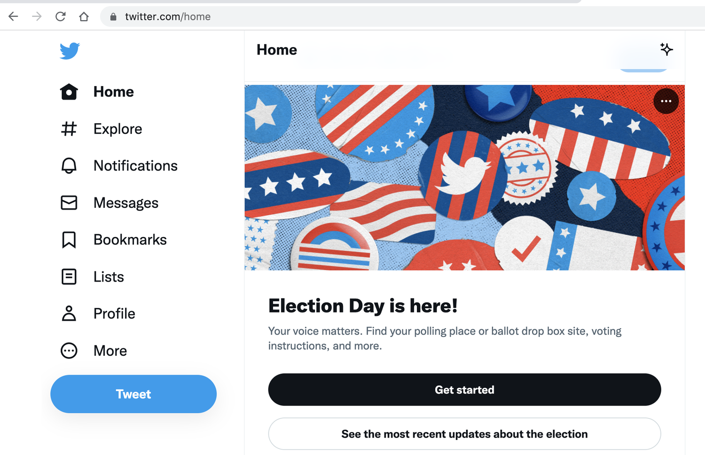
Task: Open the banner's three-dot menu
Action: pyautogui.click(x=666, y=101)
